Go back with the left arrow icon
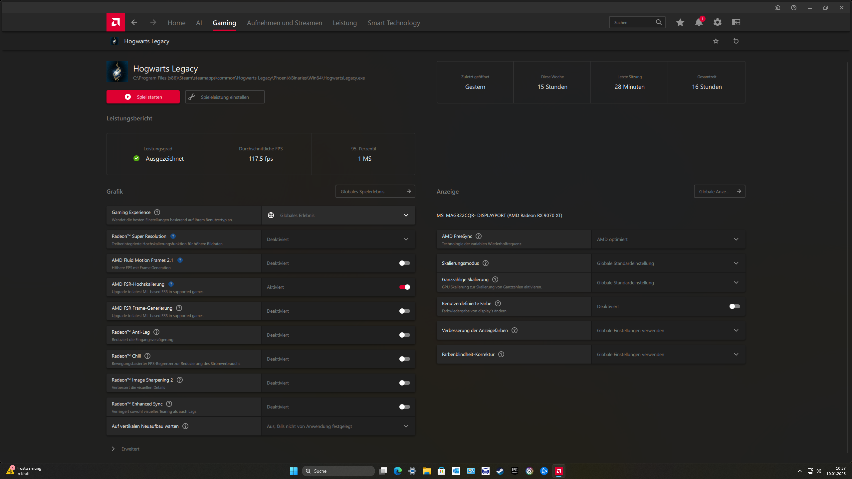The width and height of the screenshot is (852, 479). pyautogui.click(x=134, y=22)
